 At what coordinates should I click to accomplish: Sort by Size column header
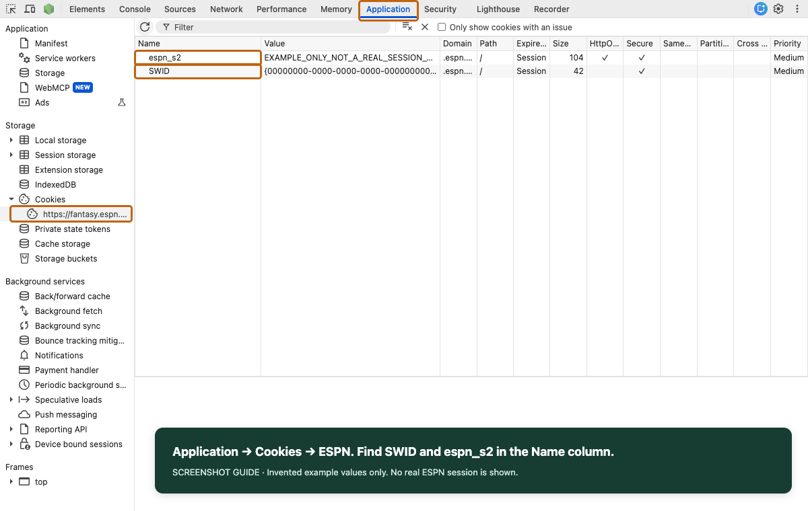pos(568,44)
